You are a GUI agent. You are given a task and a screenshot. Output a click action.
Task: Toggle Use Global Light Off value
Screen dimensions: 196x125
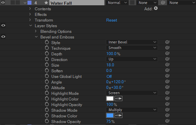109,77
